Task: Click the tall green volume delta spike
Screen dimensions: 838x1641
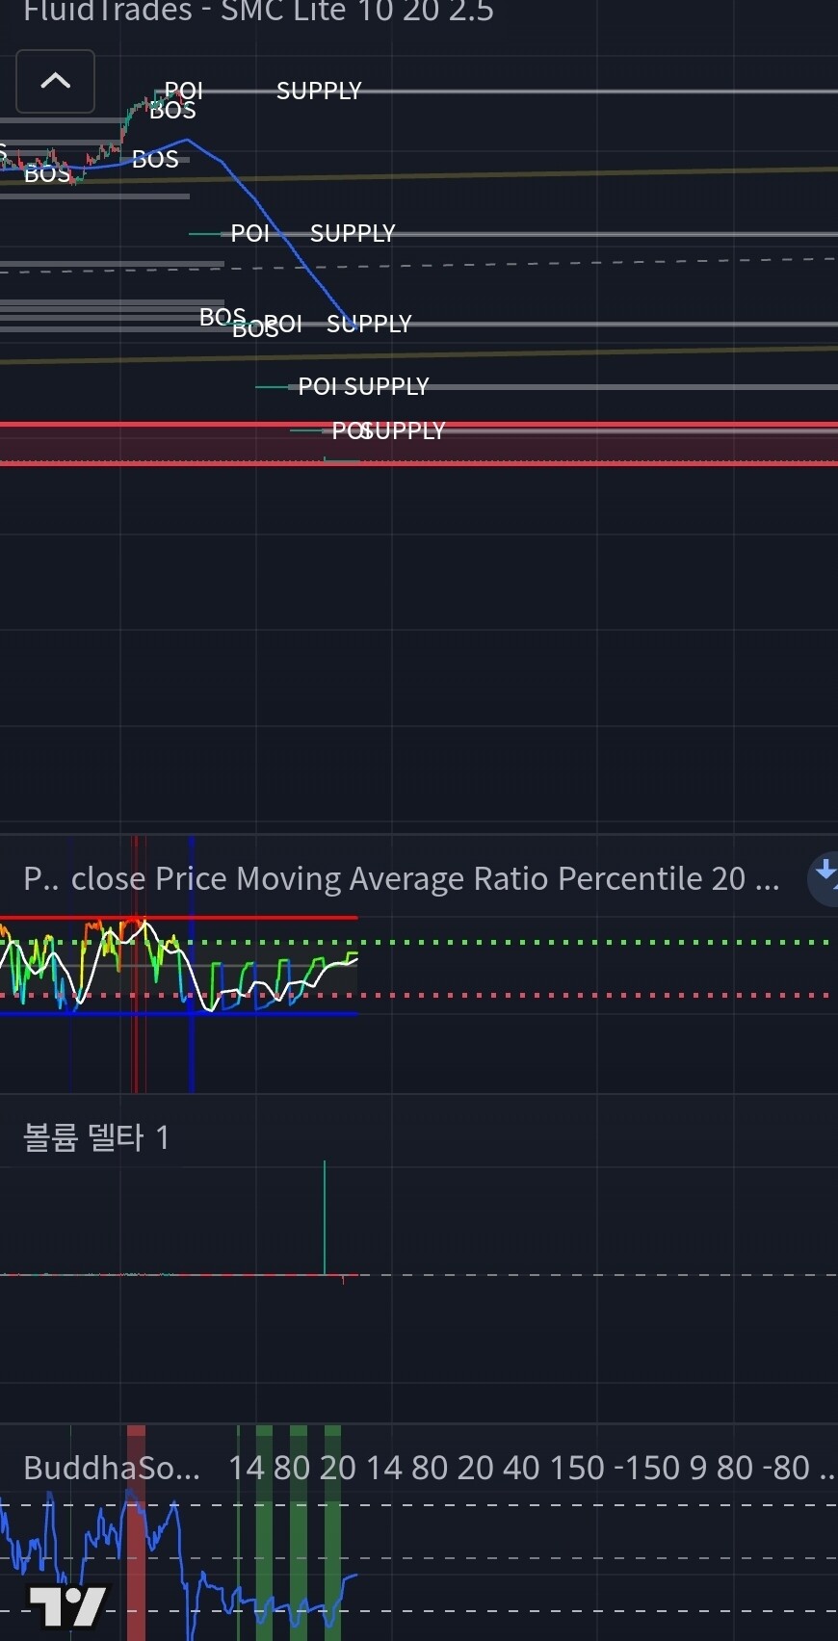Action: [325, 1217]
